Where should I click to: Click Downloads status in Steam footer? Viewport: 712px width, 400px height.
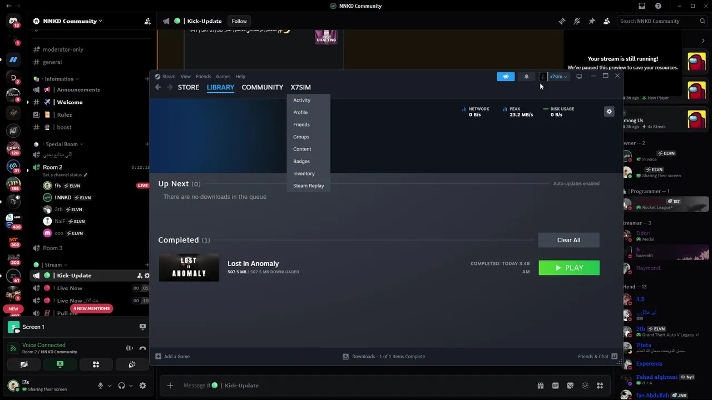point(384,357)
